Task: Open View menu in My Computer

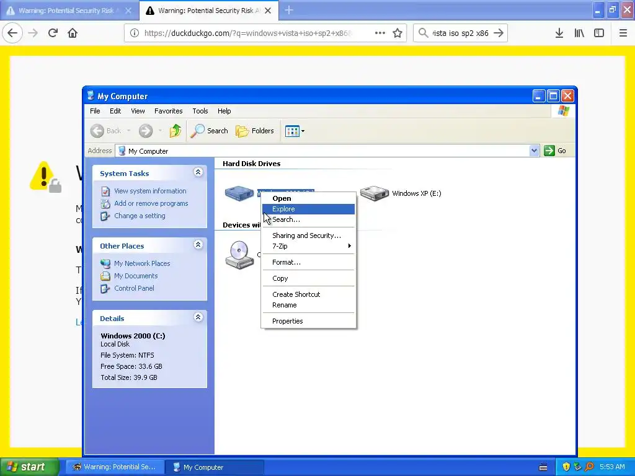Action: pyautogui.click(x=138, y=111)
